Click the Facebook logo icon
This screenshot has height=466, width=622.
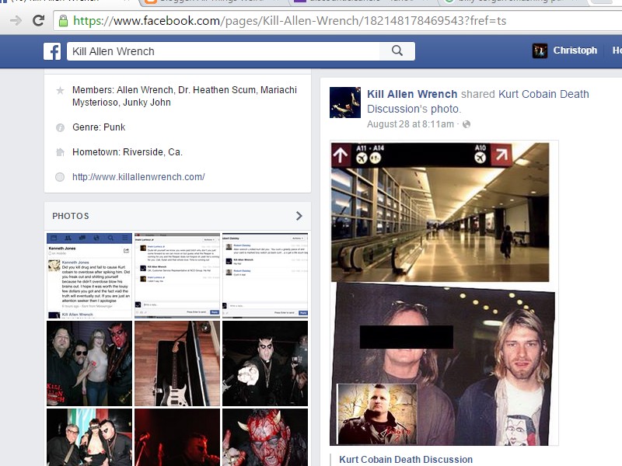(52, 51)
